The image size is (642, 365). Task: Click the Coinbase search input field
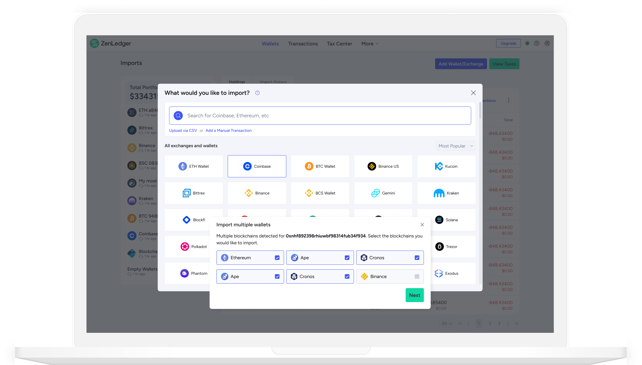tap(325, 116)
